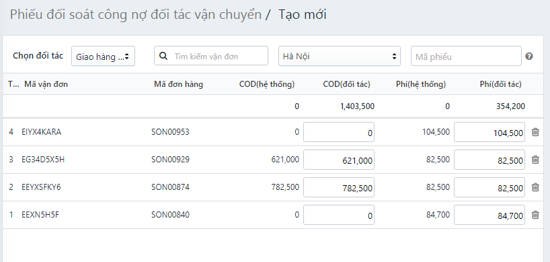Focus the Tìm kiếm vận đơn search box
Image resolution: width=550 pixels, height=262 pixels.
tap(211, 56)
